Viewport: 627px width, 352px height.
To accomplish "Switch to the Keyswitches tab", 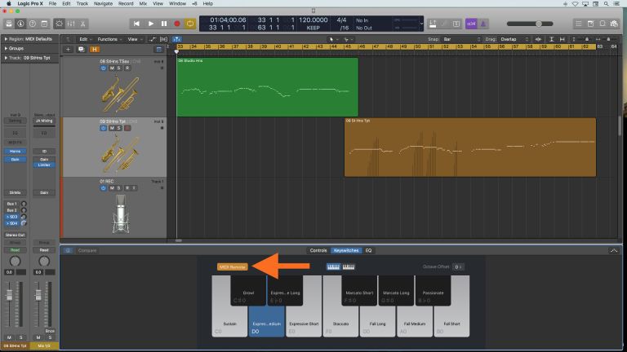I will (346, 250).
